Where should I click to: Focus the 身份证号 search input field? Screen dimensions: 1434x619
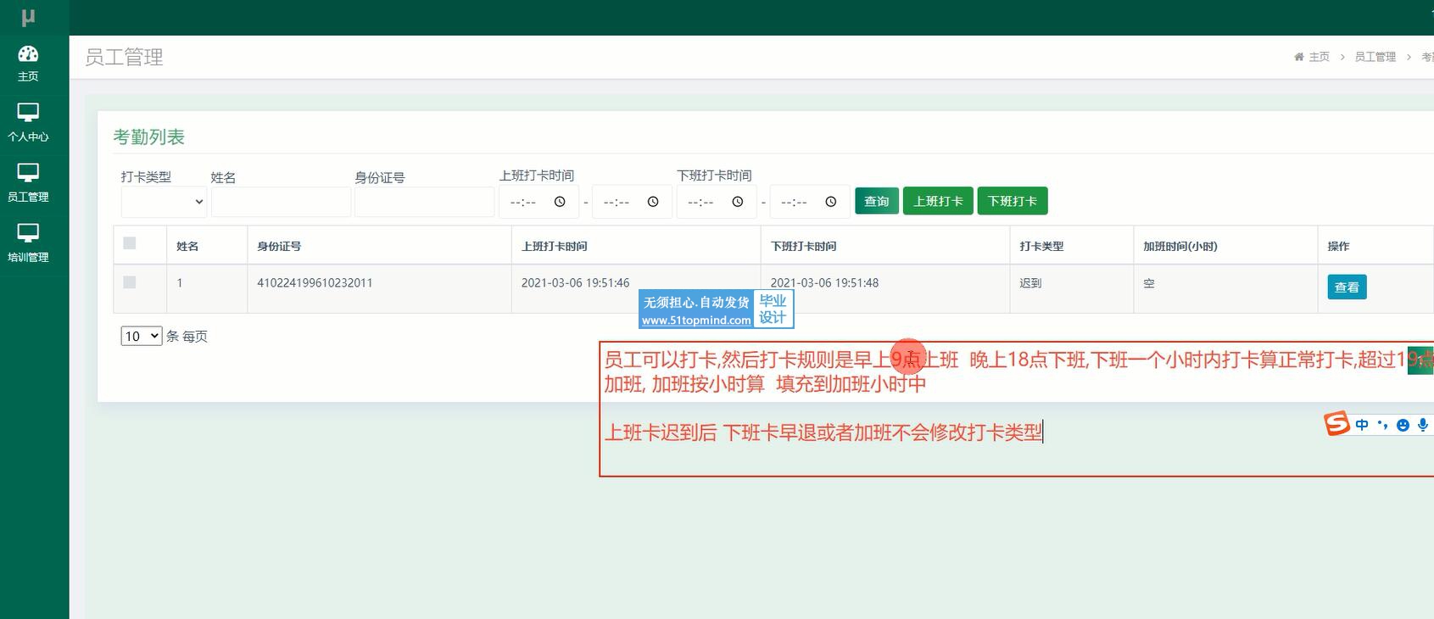[x=424, y=202]
